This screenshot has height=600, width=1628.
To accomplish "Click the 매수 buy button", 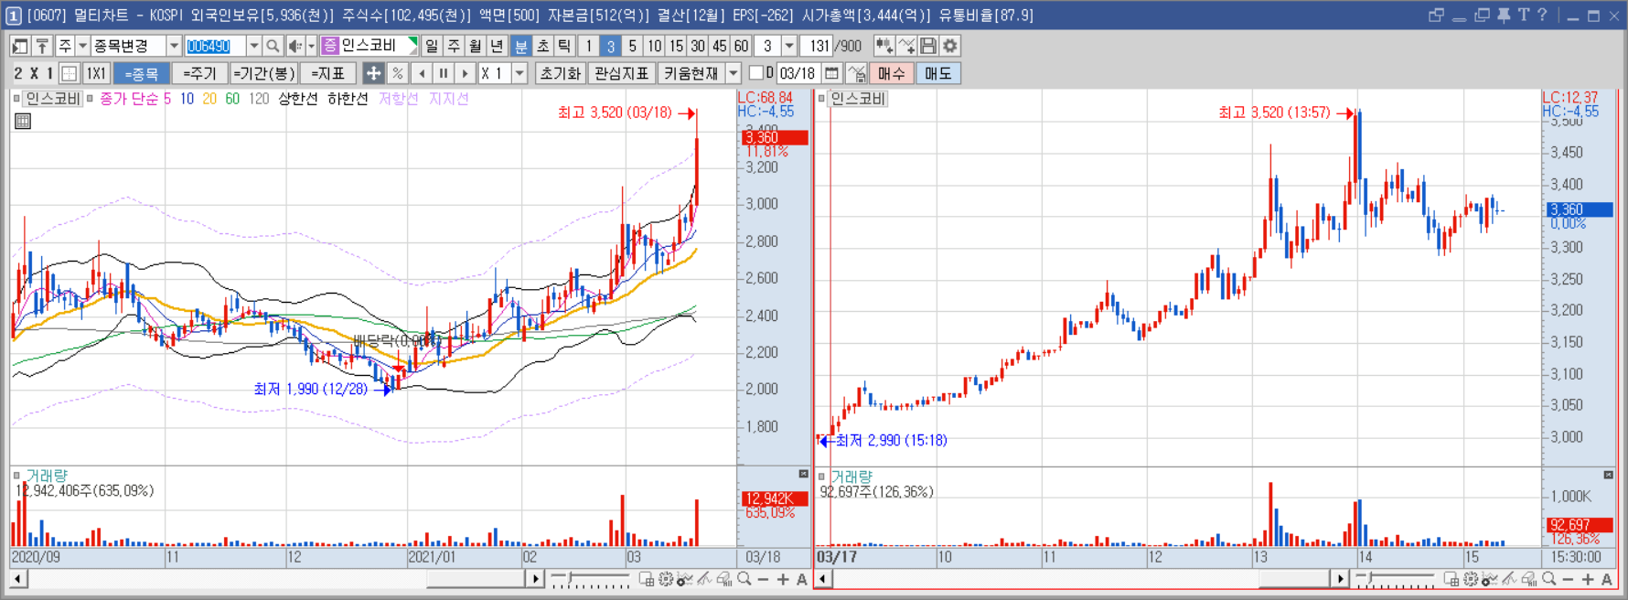I will pyautogui.click(x=891, y=73).
